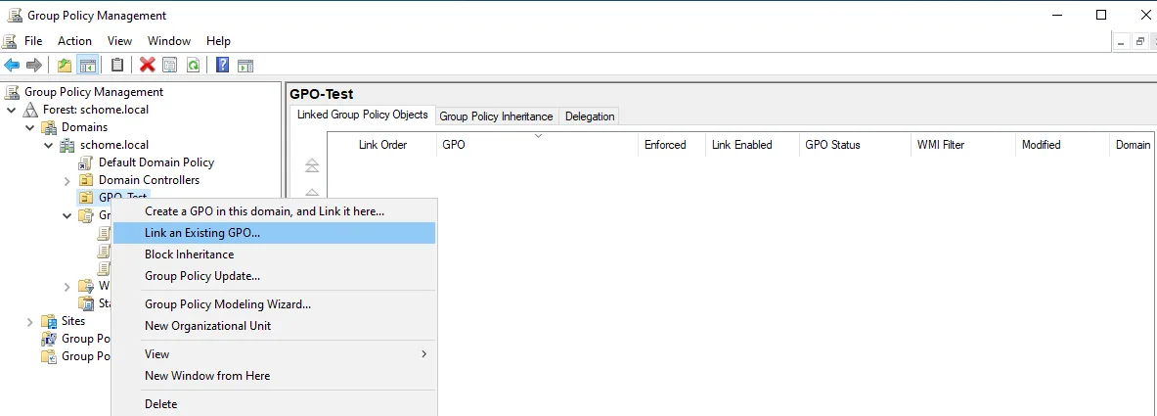Sort by the Enforced column header
Image resolution: width=1157 pixels, height=416 pixels.
coord(672,145)
